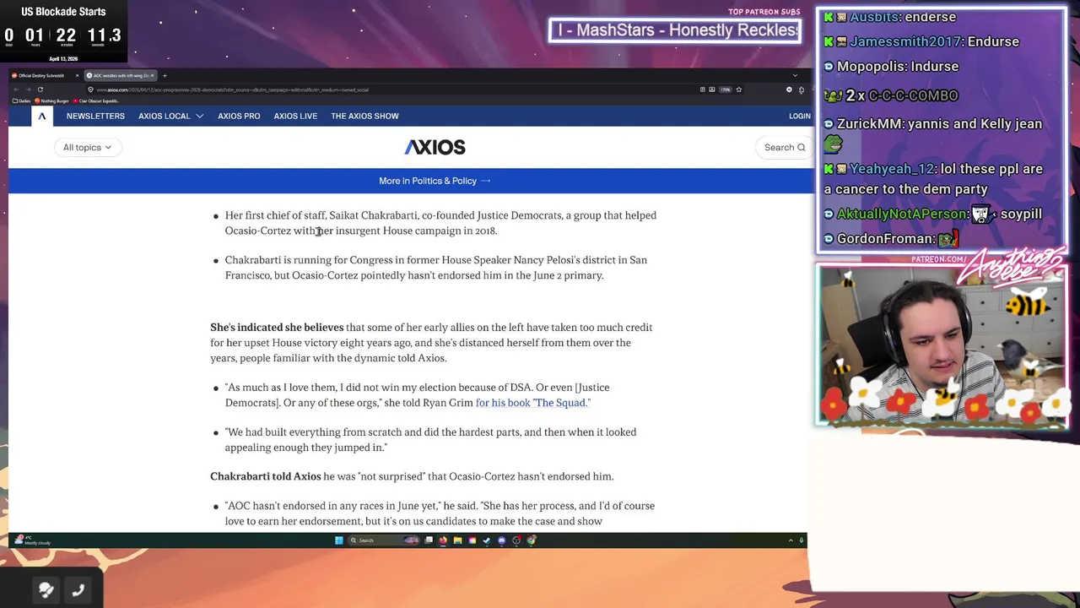Image resolution: width=1080 pixels, height=608 pixels.
Task: Click the Chrome icon on the taskbar
Action: pyautogui.click(x=531, y=540)
